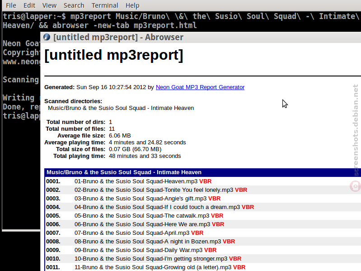This screenshot has height=271, width=361.
Task: Click the blue table header 'Music/Bruno & the Susio Soul Squad - Intimate Heaven'
Action: click(x=202, y=172)
